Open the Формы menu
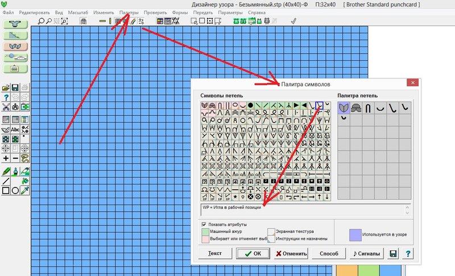 [180, 12]
